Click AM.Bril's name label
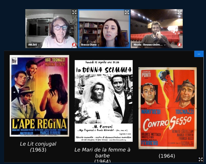Screen dimensions: 206x164 [32, 45]
